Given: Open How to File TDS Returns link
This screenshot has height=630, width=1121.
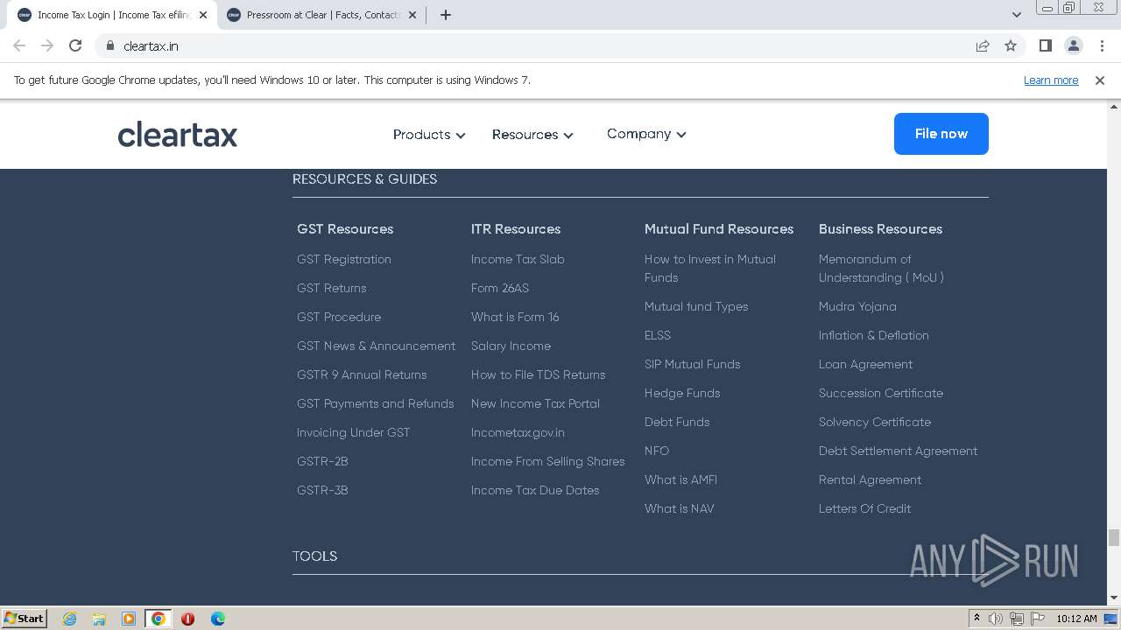Looking at the screenshot, I should (x=539, y=374).
